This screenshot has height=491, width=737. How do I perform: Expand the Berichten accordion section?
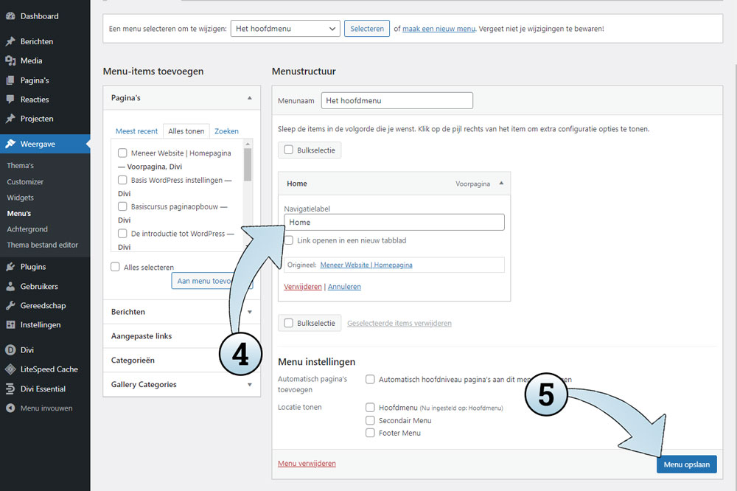click(249, 312)
